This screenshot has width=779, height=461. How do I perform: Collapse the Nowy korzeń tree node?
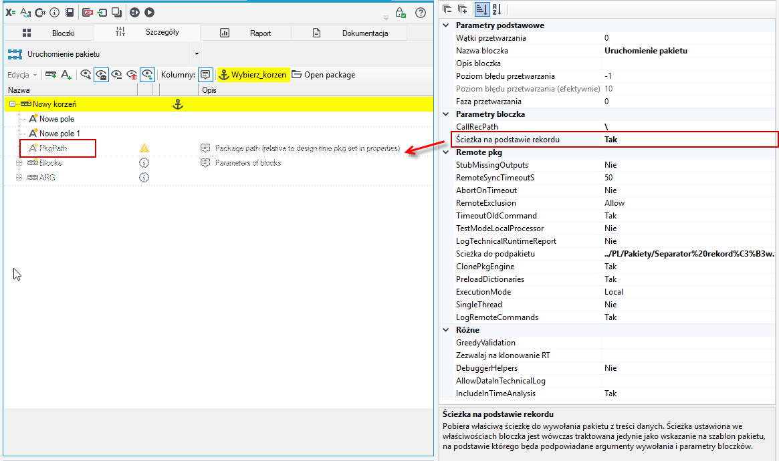pyautogui.click(x=13, y=104)
